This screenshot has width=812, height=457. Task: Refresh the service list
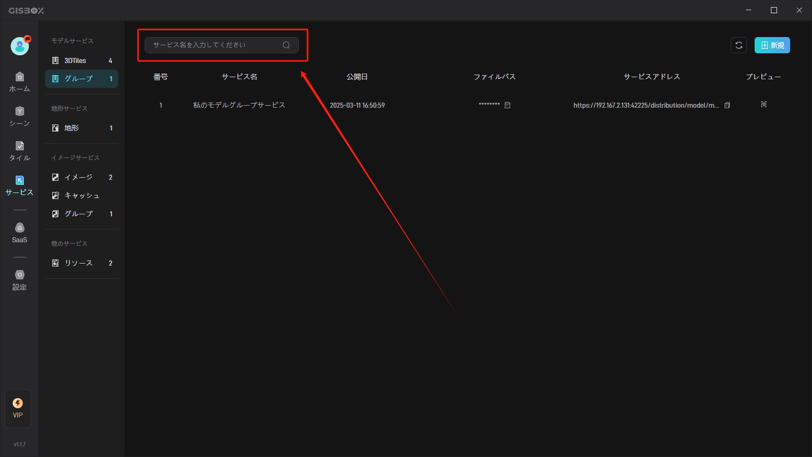click(x=739, y=45)
